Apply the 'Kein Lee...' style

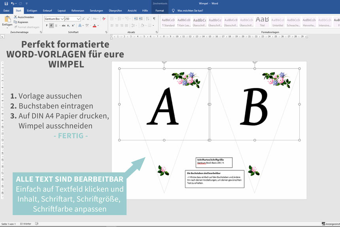184,22
